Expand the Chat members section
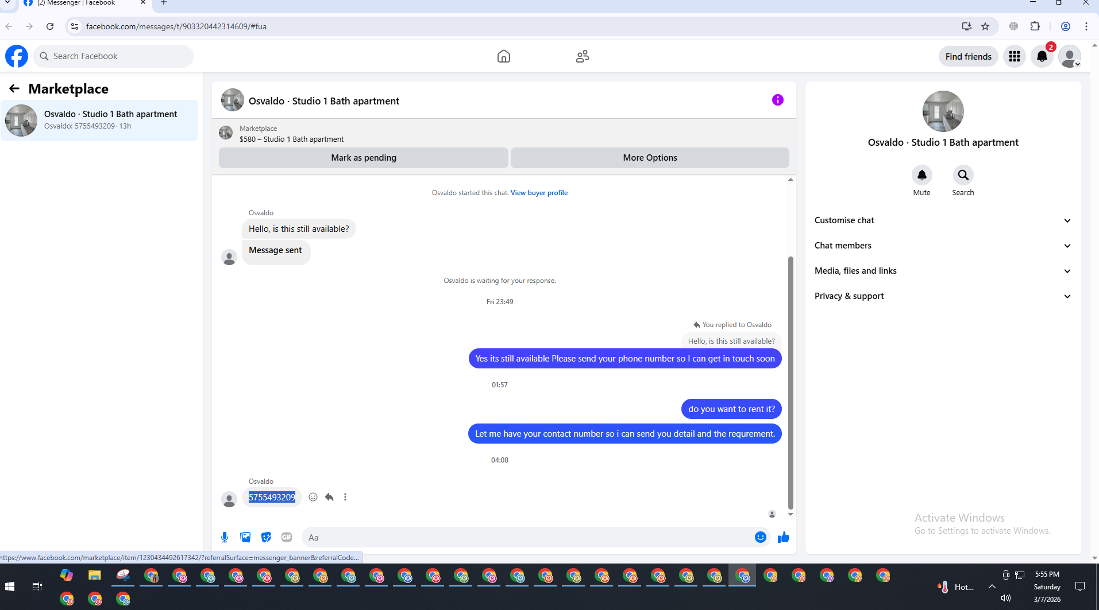Viewport: 1099px width, 610px height. pyautogui.click(x=943, y=246)
